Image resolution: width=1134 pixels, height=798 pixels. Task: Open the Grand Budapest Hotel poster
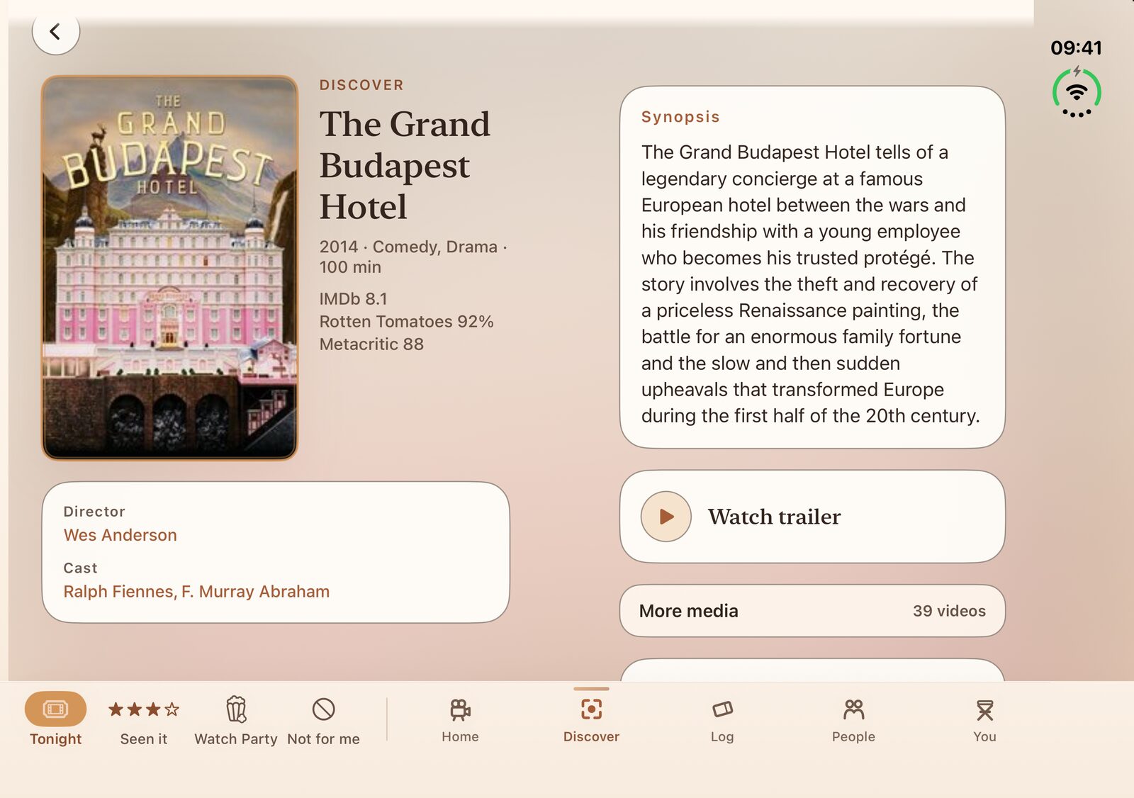tap(169, 268)
